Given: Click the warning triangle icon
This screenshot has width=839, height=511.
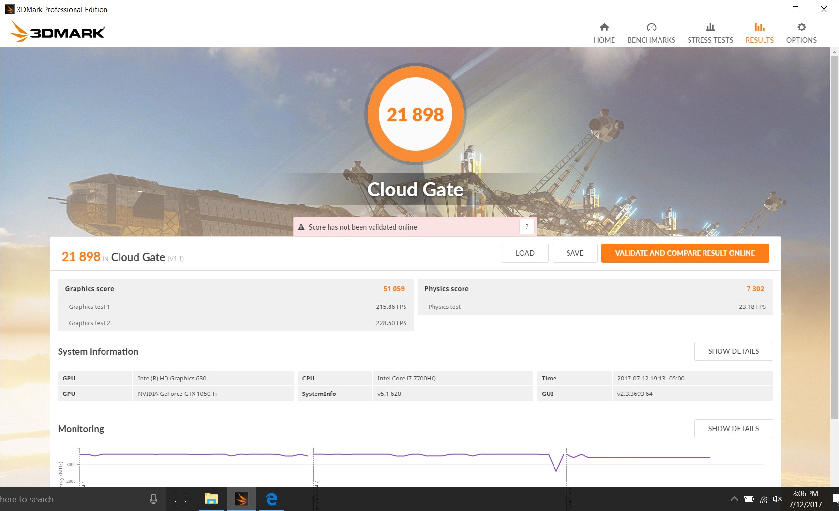Looking at the screenshot, I should (301, 227).
